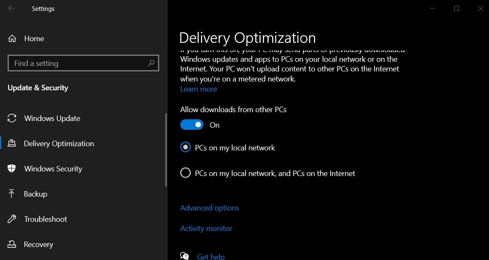
Task: Select the Troubleshoot wrench icon
Action: [11, 219]
